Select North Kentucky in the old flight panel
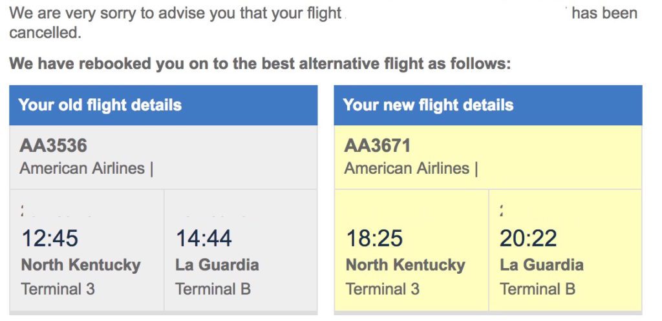Screen dimensions: 662x321 pos(81,265)
